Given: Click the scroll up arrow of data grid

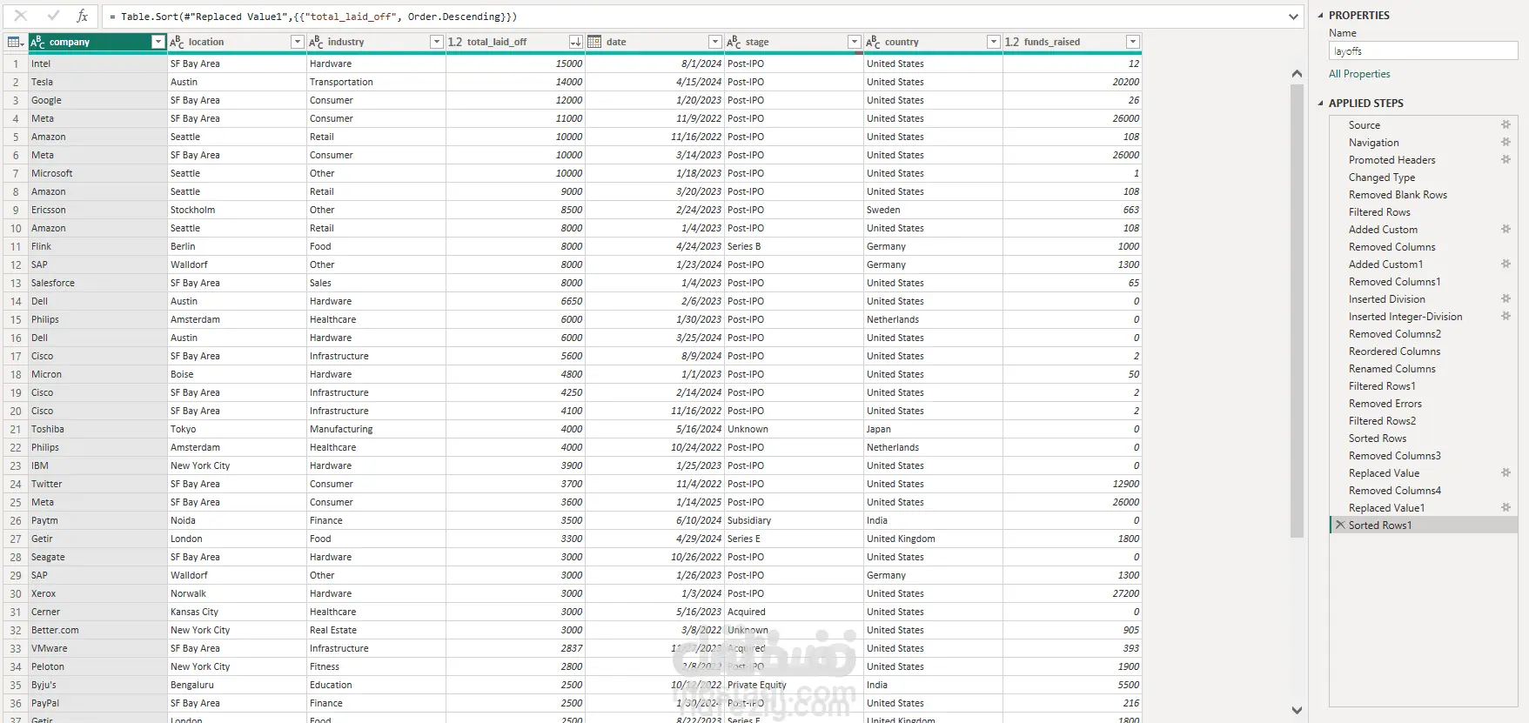Looking at the screenshot, I should (1297, 74).
